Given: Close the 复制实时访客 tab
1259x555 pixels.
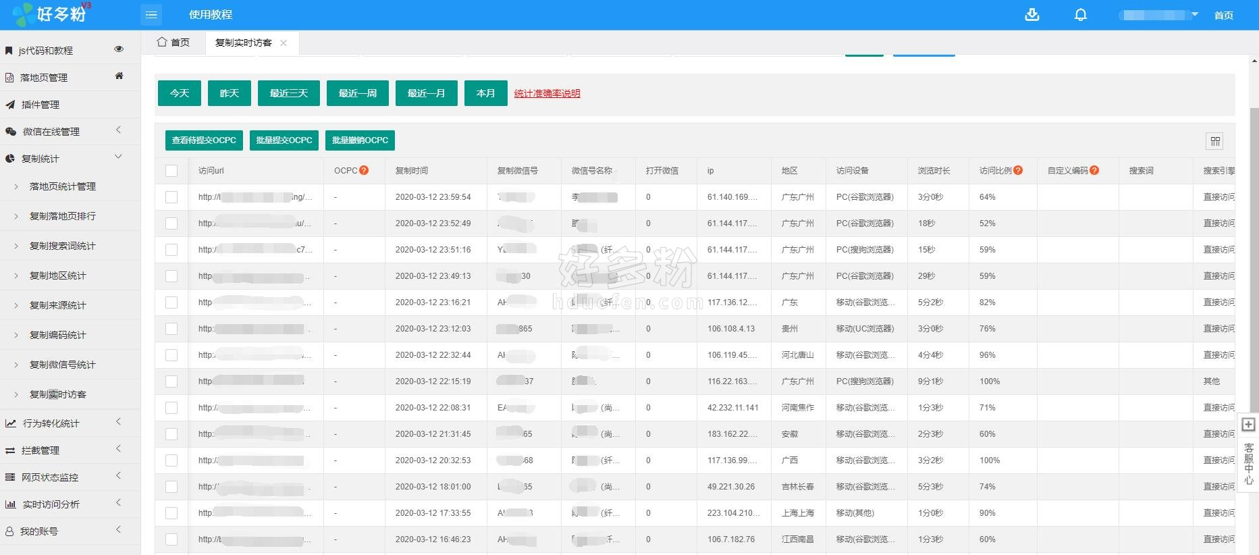Looking at the screenshot, I should coord(284,43).
